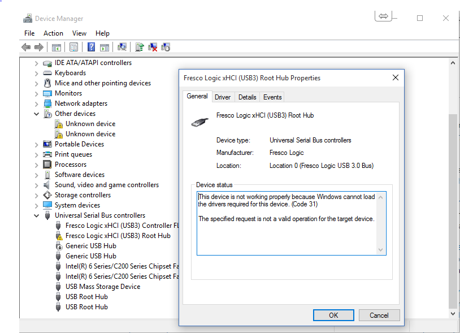Select Fresco Logic xHCI (USB3) Controller entry
Image resolution: width=460 pixels, height=333 pixels.
121,226
